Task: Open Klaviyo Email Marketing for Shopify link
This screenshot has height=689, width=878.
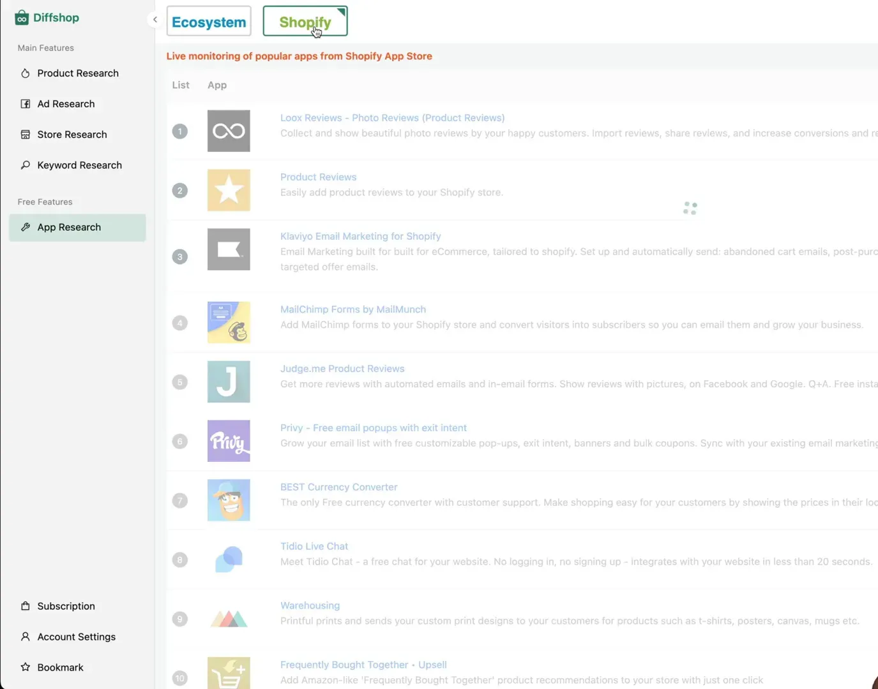Action: click(x=360, y=237)
